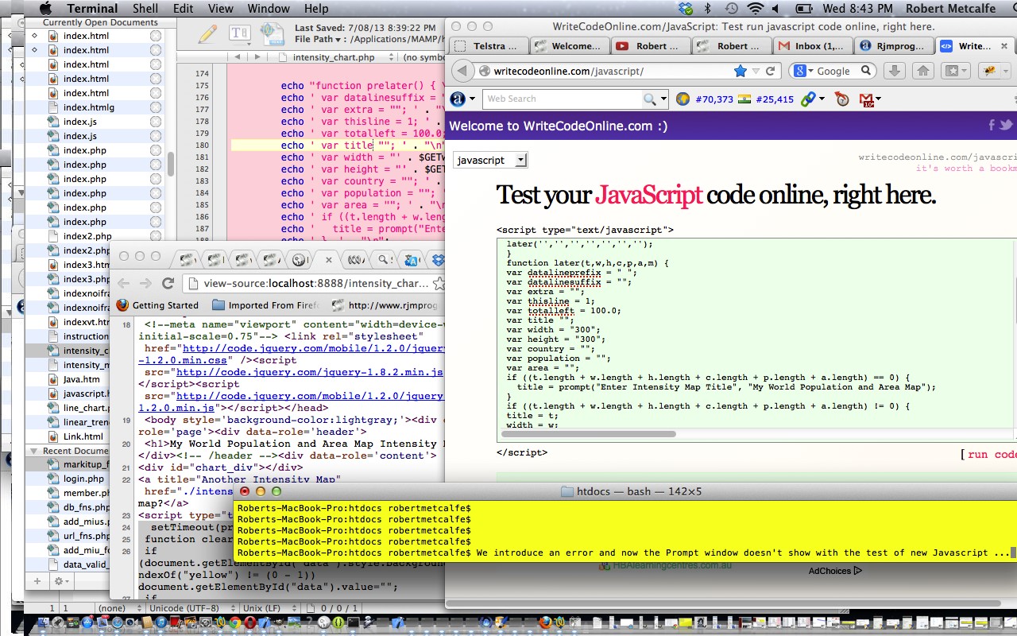The width and height of the screenshot is (1017, 636).
Task: Select login.php in Recent Documents
Action: (84, 479)
